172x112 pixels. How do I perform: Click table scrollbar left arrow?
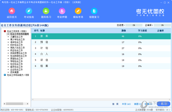pyautogui.click(x=33, y=99)
